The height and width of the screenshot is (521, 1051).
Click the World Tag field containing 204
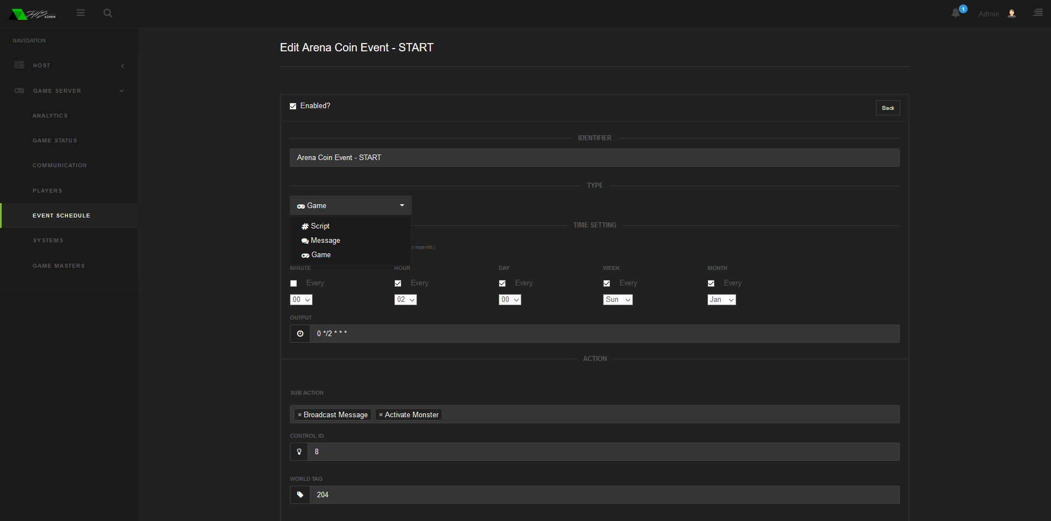pos(605,495)
